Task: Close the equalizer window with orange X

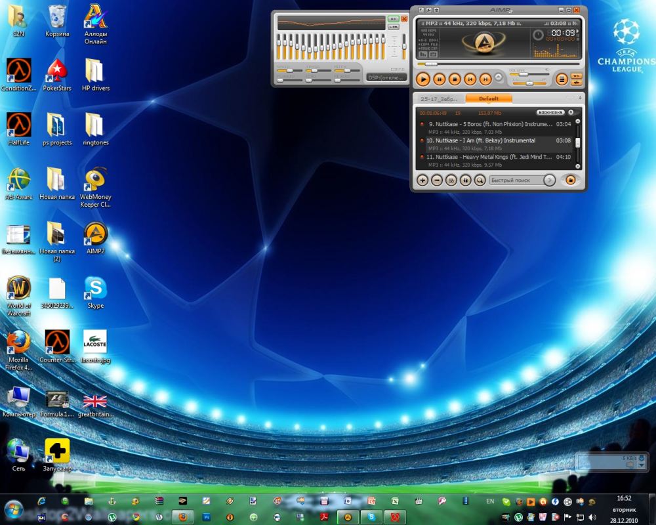Action: pyautogui.click(x=404, y=19)
